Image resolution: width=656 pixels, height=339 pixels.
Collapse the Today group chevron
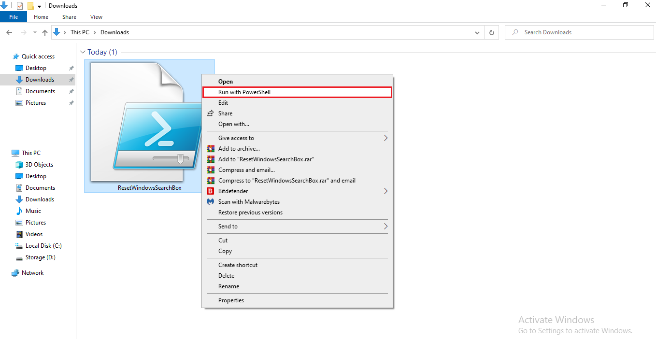[x=83, y=52]
